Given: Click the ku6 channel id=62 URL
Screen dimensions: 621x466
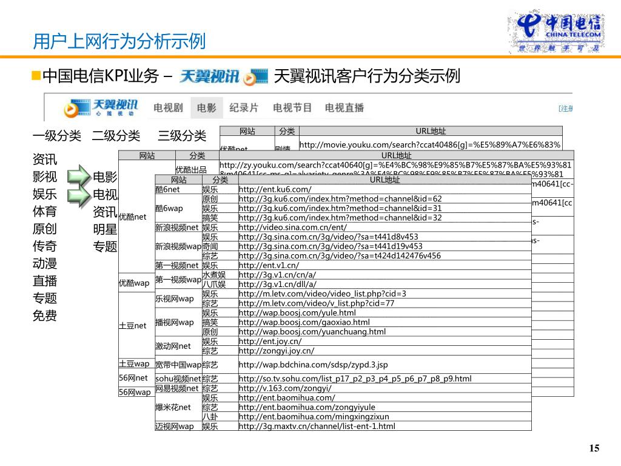Looking at the screenshot, I should click(340, 199).
